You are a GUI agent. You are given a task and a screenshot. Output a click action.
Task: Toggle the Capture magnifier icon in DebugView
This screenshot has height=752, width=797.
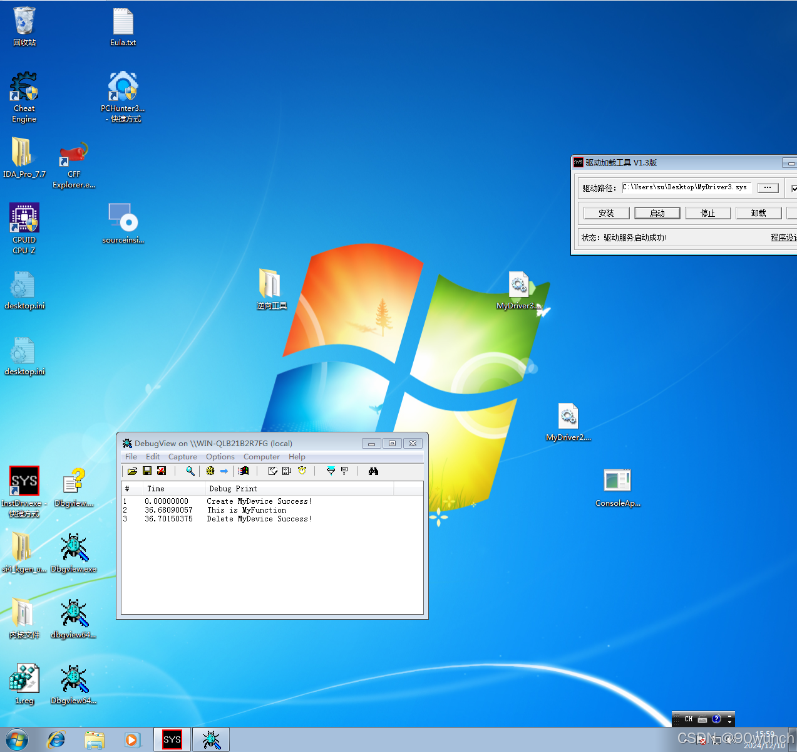pyautogui.click(x=190, y=471)
